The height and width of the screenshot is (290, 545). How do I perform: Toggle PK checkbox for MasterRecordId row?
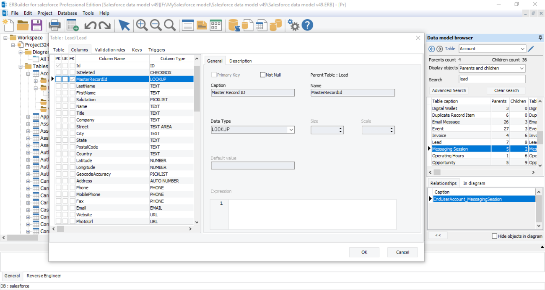58,79
